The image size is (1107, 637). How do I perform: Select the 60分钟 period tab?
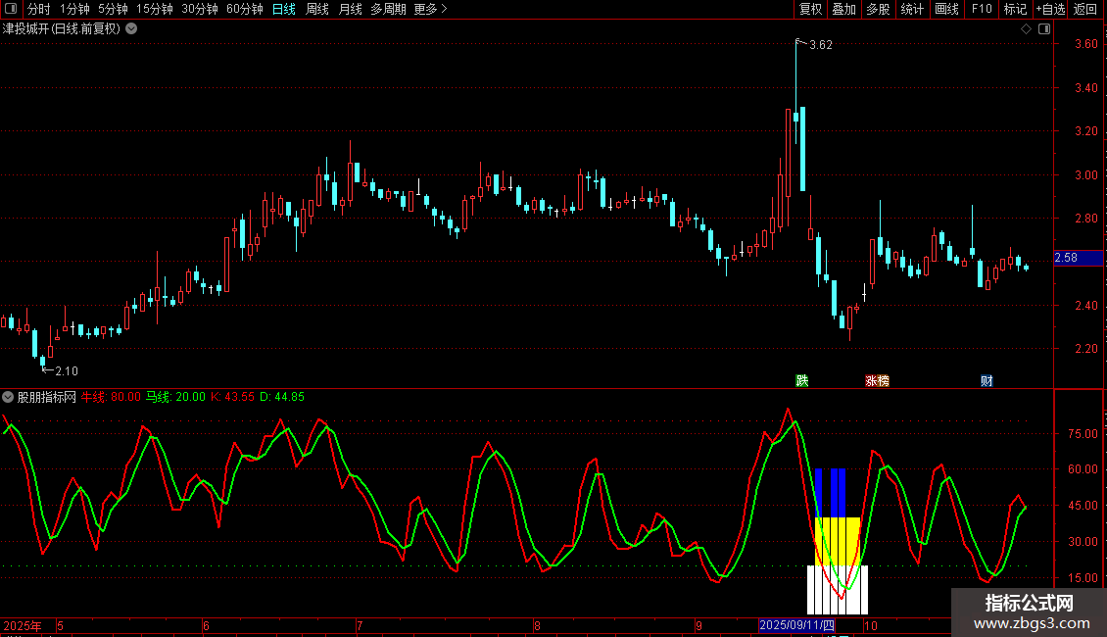coord(245,9)
